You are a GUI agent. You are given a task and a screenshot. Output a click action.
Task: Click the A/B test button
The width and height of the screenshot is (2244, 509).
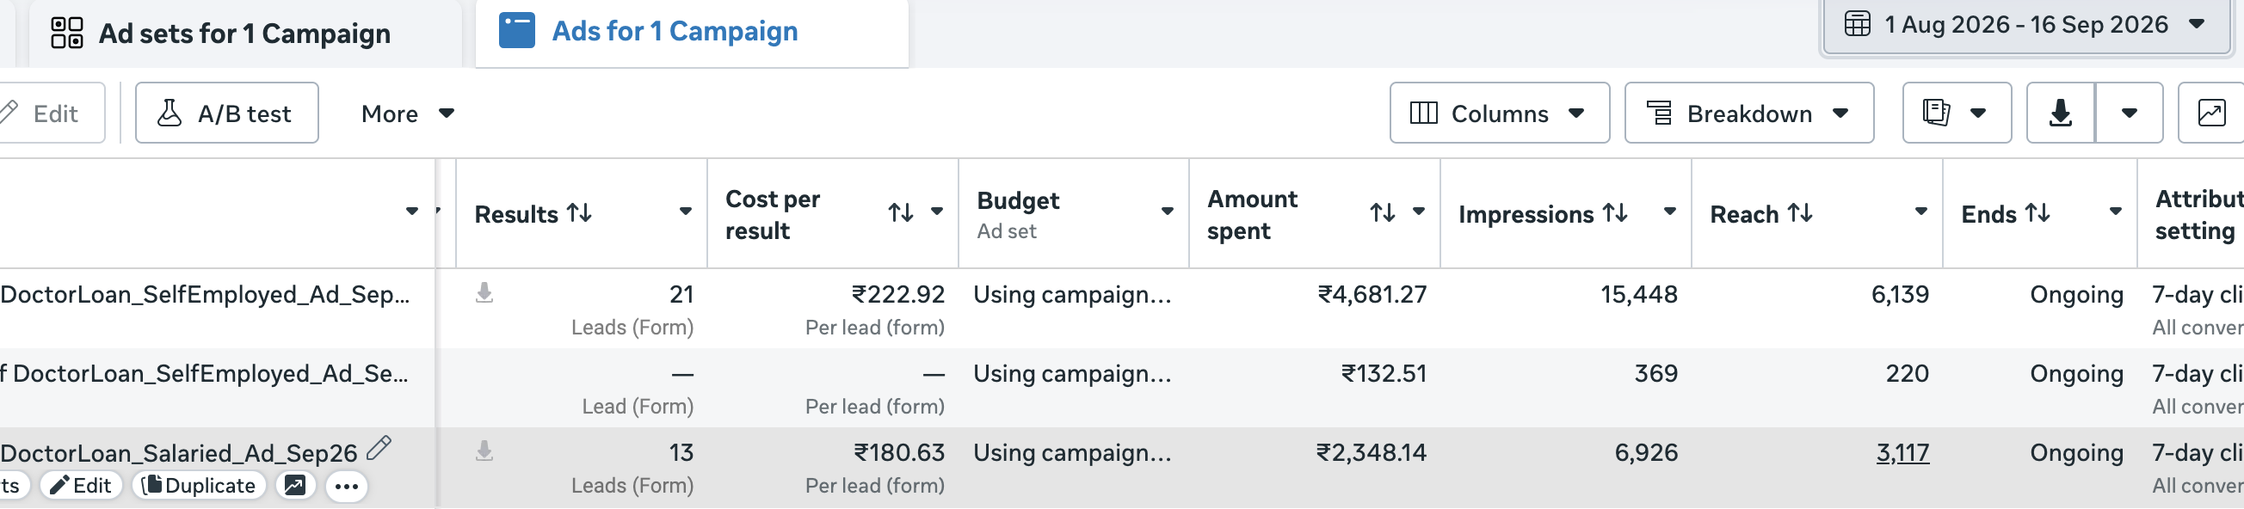pos(226,113)
